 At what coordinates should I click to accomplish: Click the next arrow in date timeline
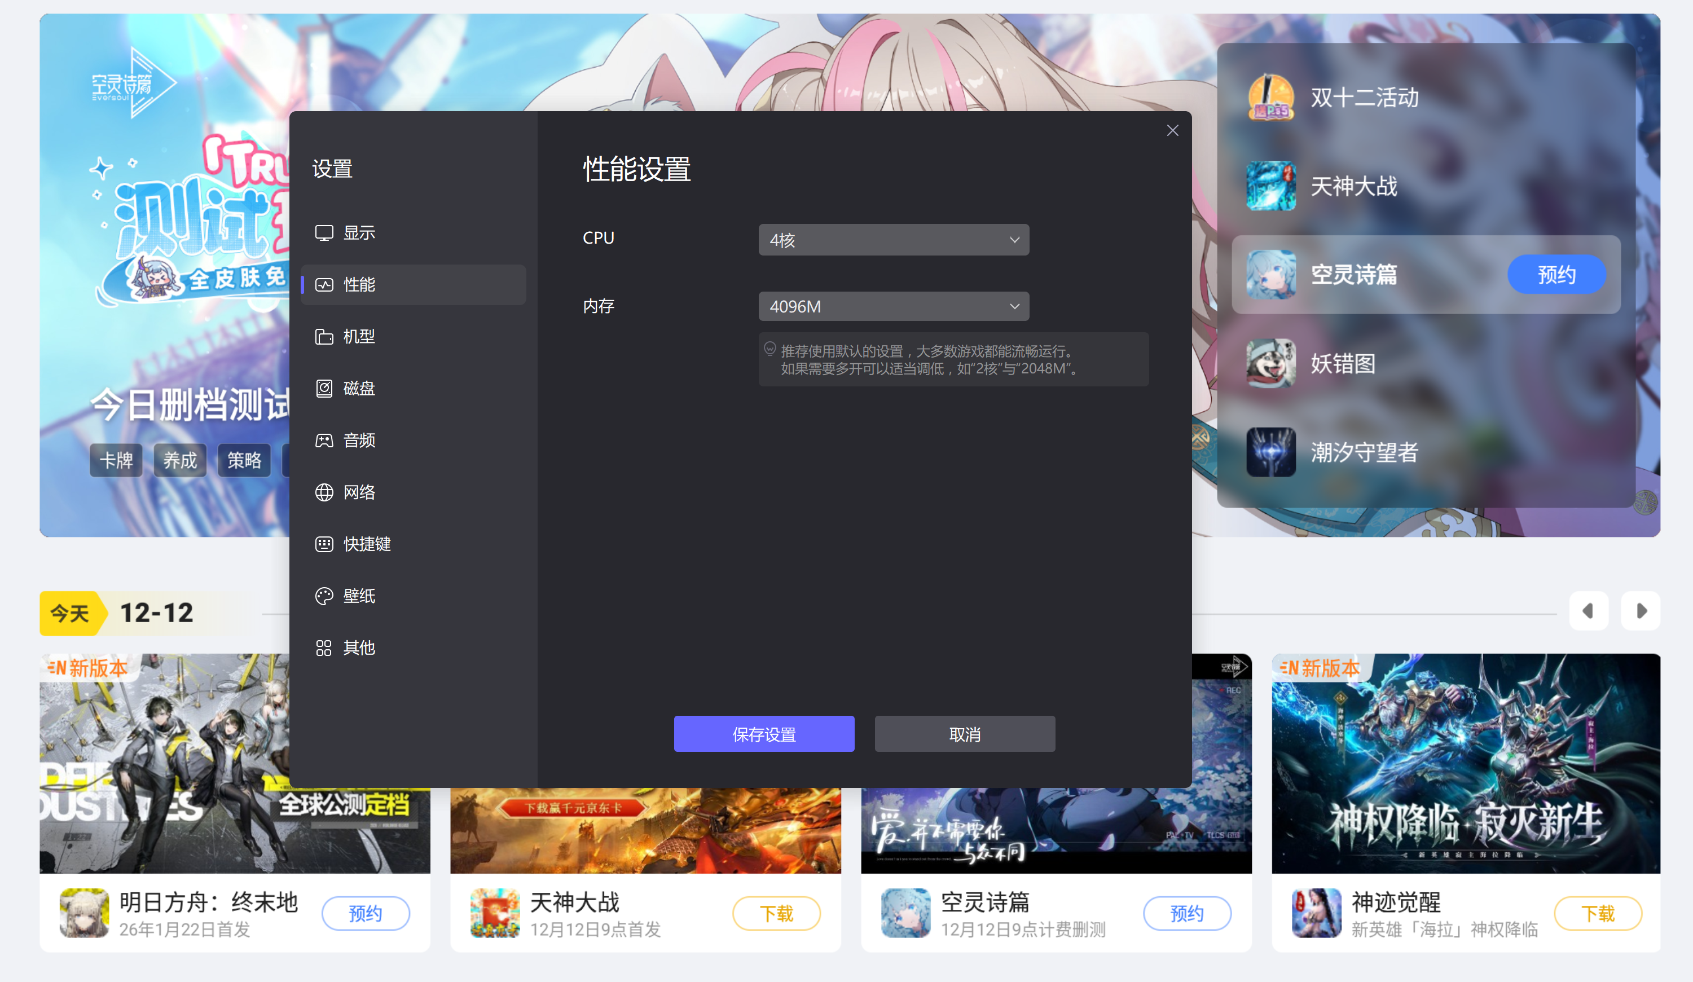tap(1640, 610)
